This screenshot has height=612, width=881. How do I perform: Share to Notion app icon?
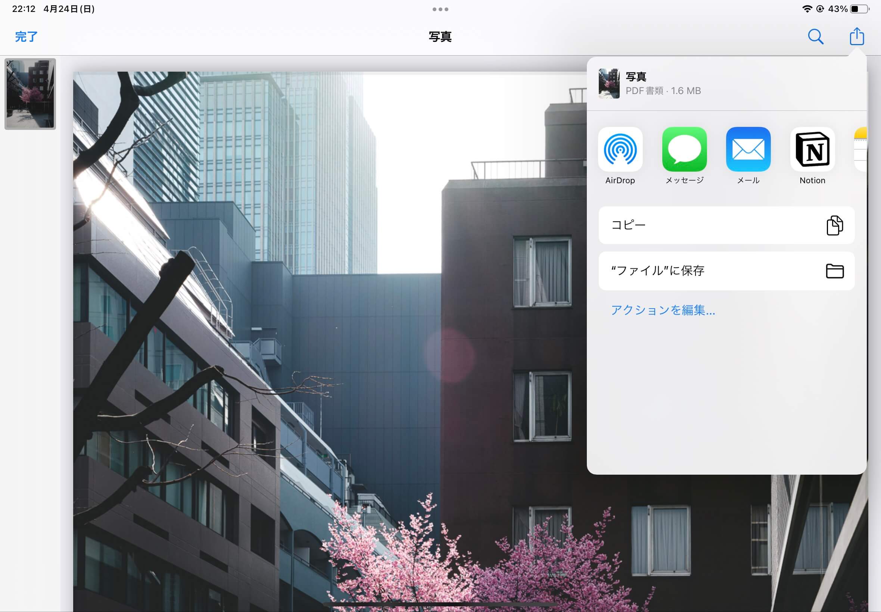click(x=812, y=149)
